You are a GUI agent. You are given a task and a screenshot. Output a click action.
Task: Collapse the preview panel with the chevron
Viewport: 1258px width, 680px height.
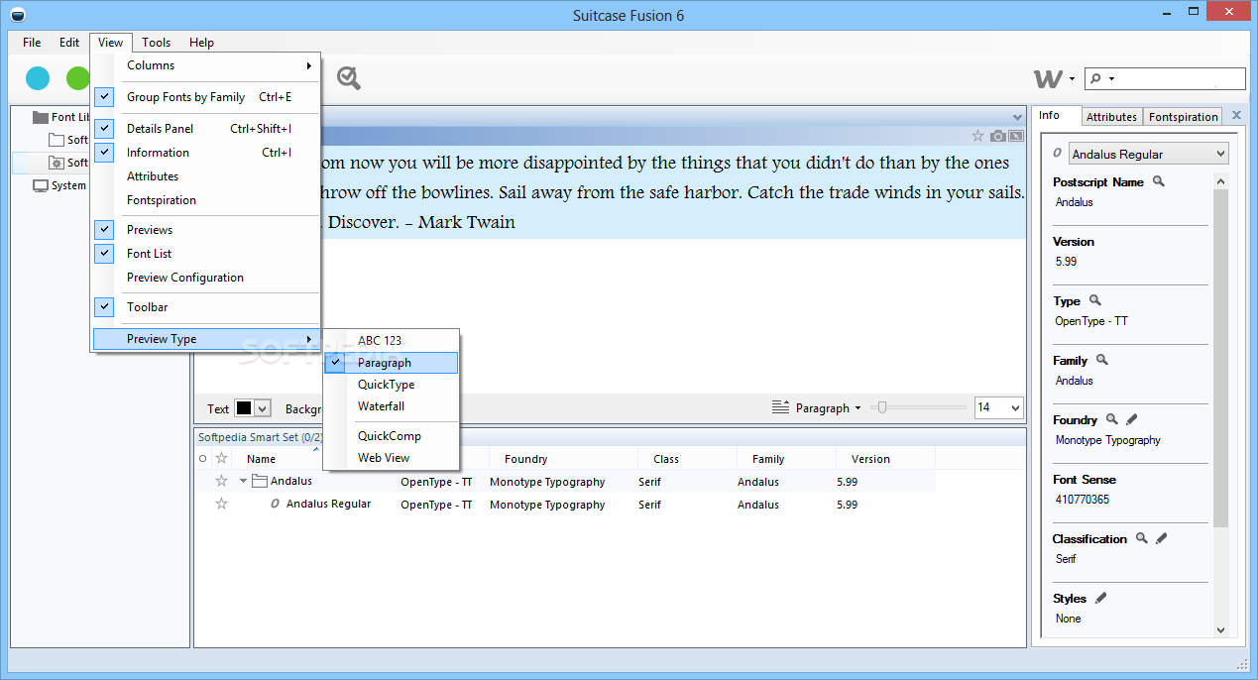(1016, 117)
